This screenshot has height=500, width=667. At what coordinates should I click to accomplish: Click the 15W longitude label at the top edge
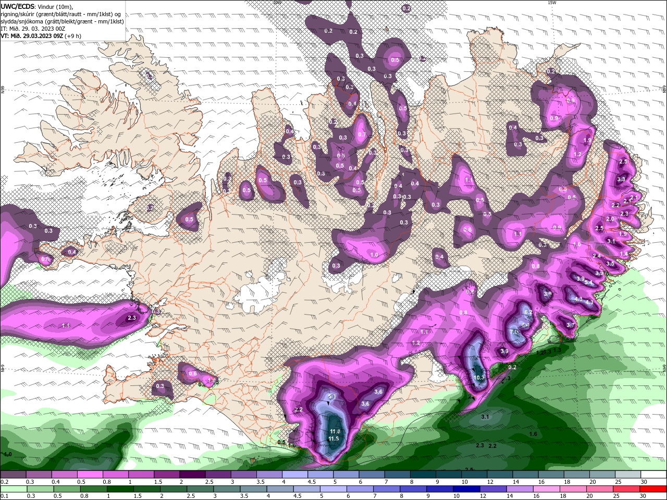coord(552,3)
